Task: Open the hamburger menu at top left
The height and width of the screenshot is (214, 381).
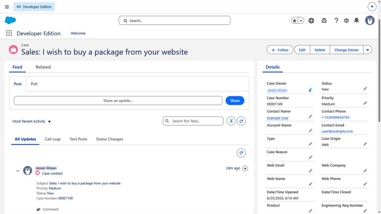Action: click(x=7, y=7)
